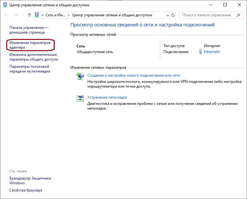The image size is (247, 199).
Task: Go up one level with Up arrow
Action: 30,15
